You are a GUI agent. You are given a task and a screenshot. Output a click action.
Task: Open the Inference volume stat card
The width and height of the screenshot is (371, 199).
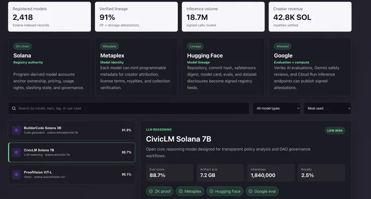click(223, 17)
